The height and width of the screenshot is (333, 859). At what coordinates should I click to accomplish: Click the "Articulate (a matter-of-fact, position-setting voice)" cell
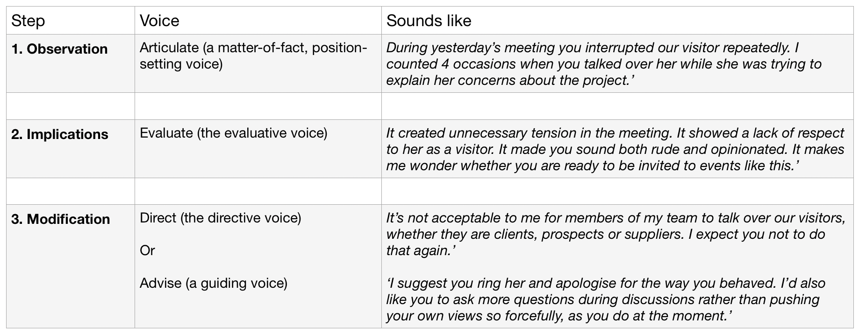[253, 55]
